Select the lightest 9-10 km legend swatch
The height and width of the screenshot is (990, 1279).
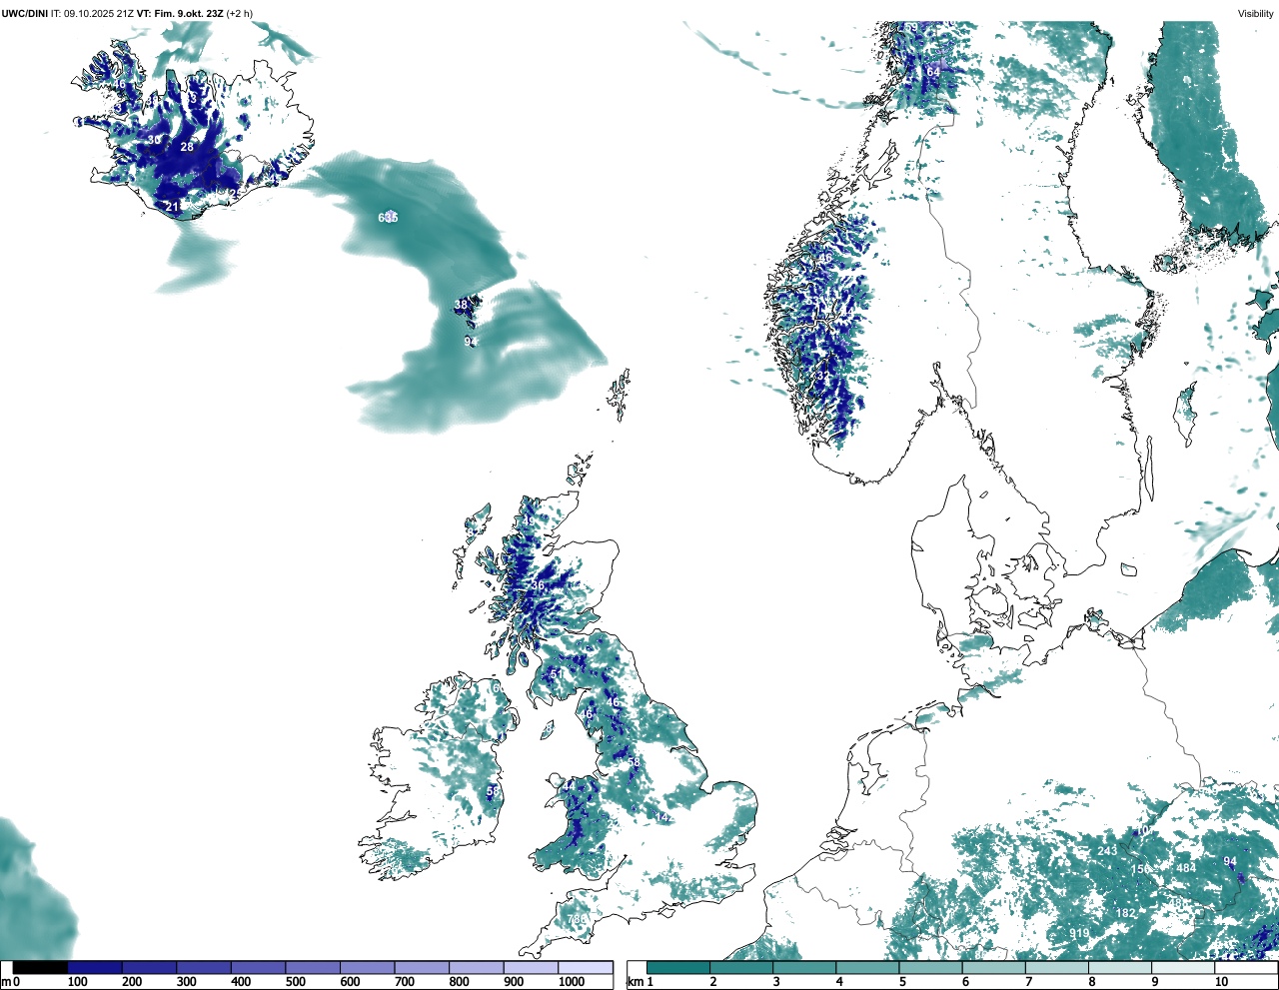pyautogui.click(x=1184, y=968)
